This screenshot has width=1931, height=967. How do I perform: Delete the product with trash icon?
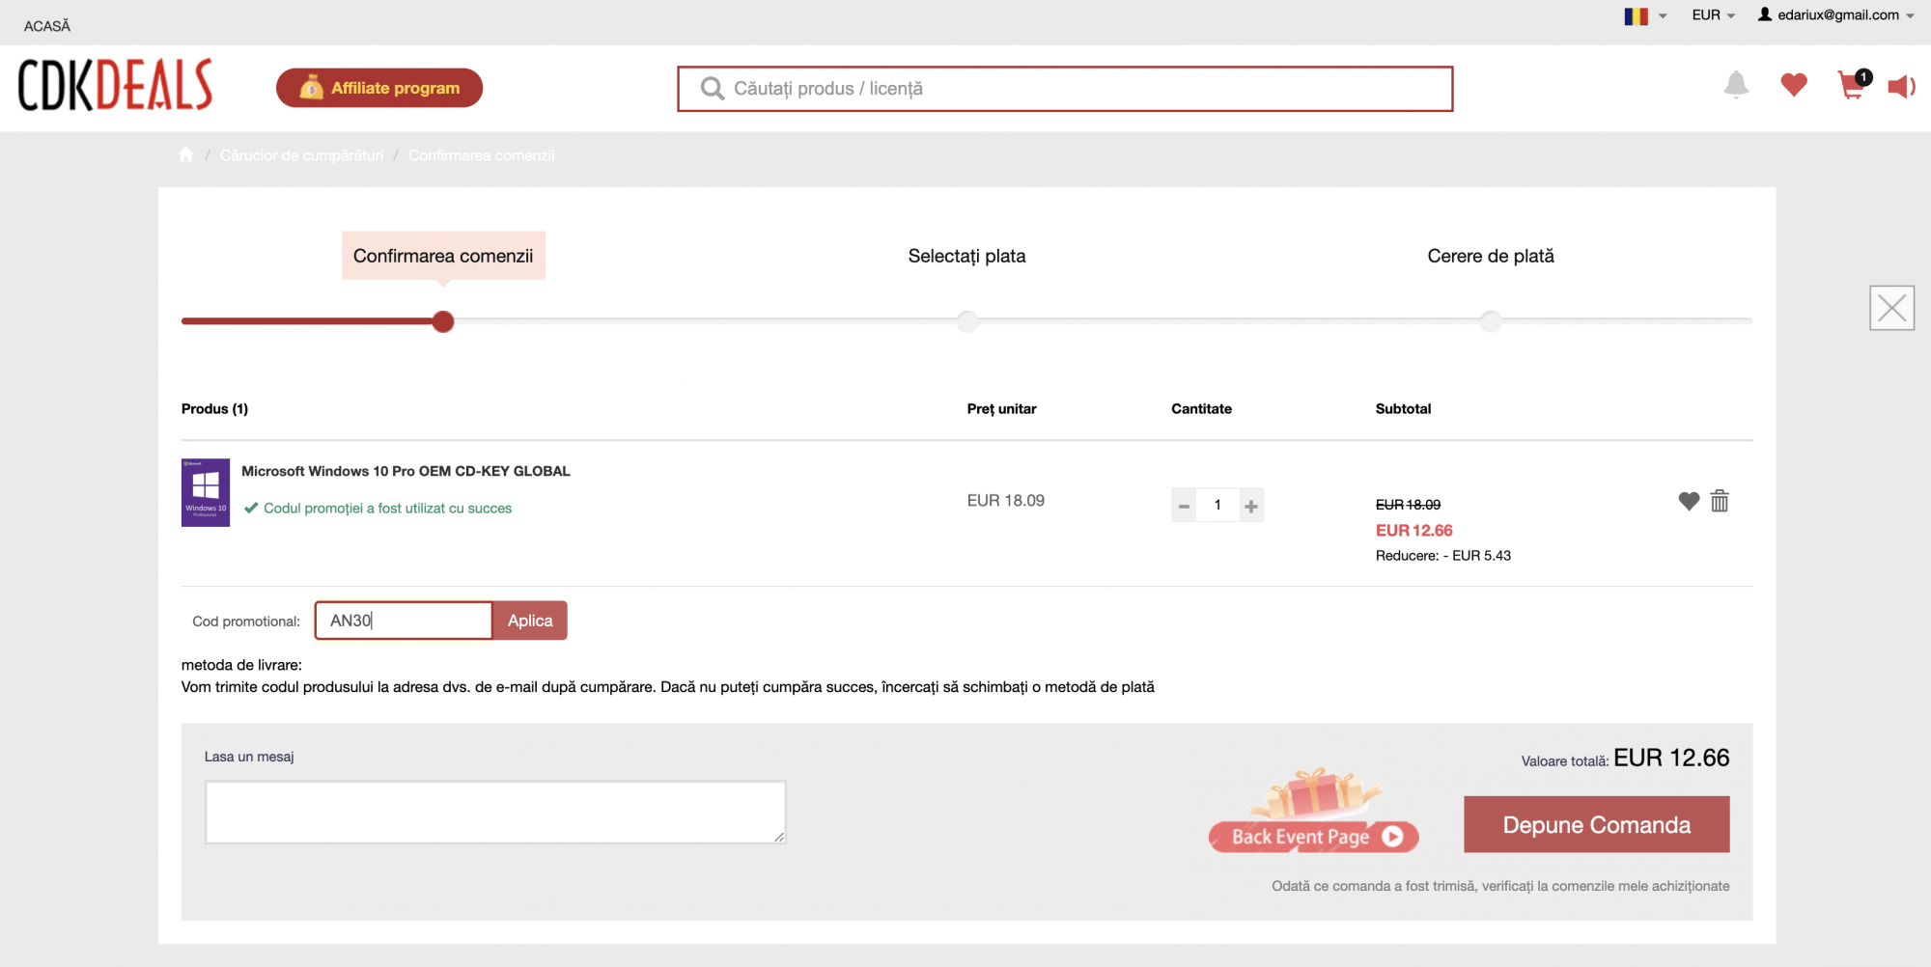coord(1720,501)
